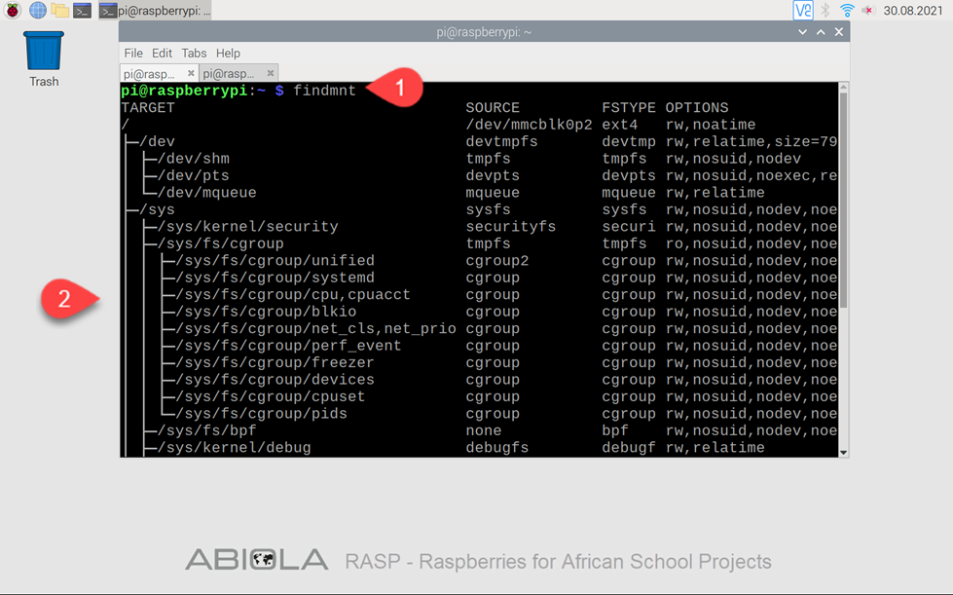Switch to the second terminal tab
This screenshot has width=953, height=595.
pos(230,74)
